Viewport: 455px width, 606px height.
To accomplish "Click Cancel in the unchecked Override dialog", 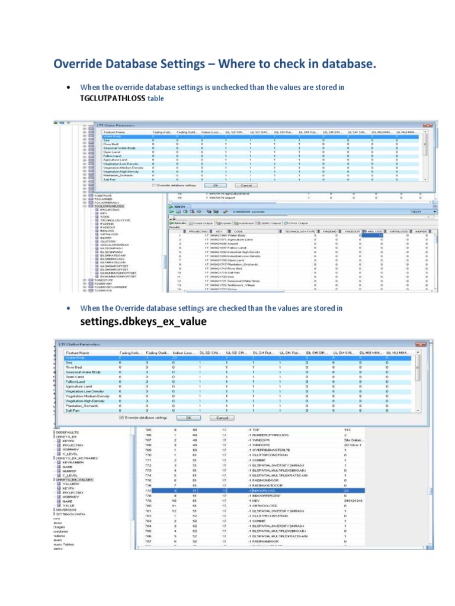I will [246, 185].
